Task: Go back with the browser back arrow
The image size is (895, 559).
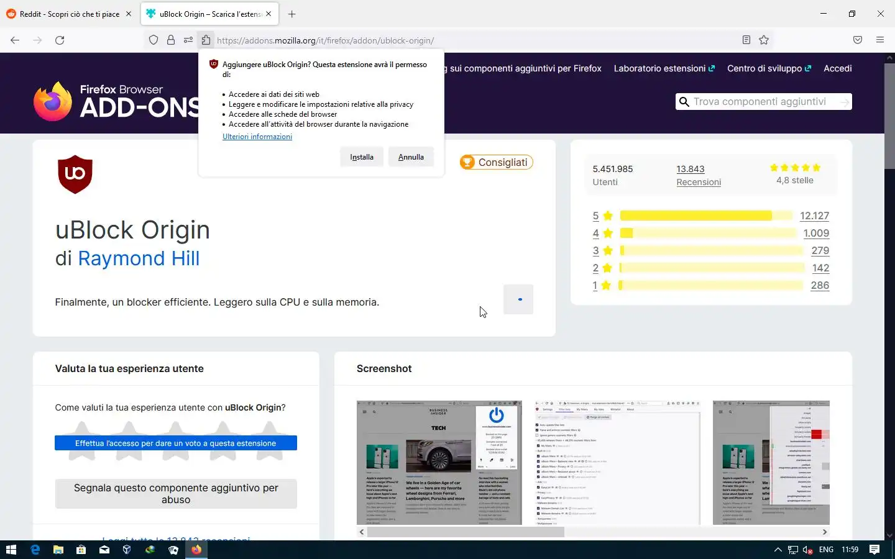Action: [15, 40]
